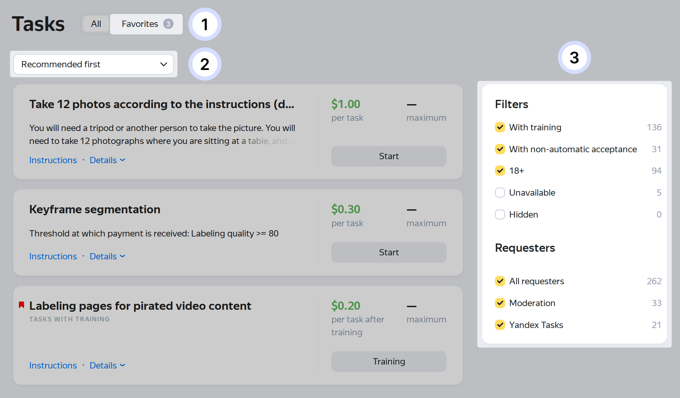Uncheck With non-automatic acceptance filter

coord(500,149)
